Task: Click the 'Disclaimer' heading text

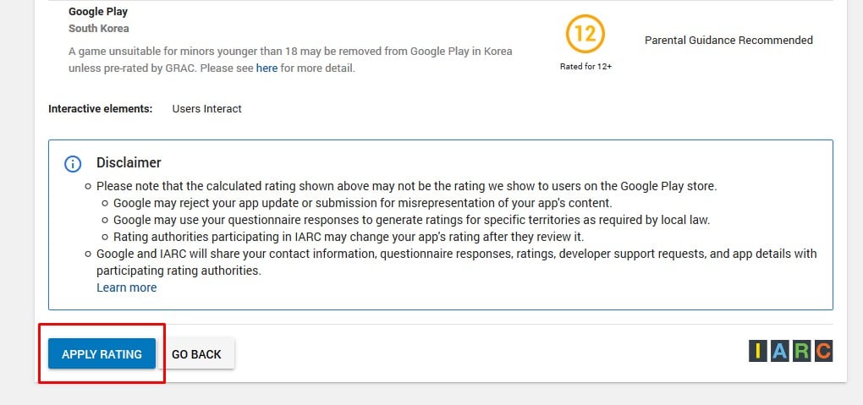Action: pyautogui.click(x=129, y=162)
